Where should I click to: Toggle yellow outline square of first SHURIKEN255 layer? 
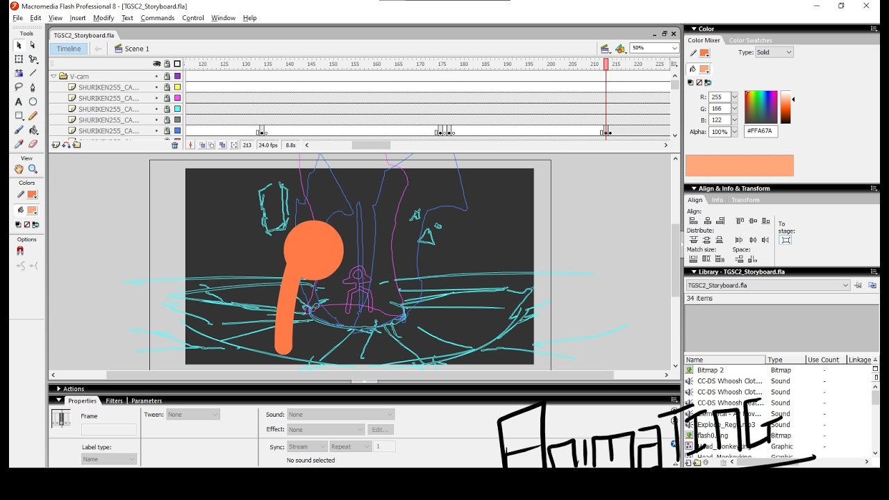(x=177, y=87)
